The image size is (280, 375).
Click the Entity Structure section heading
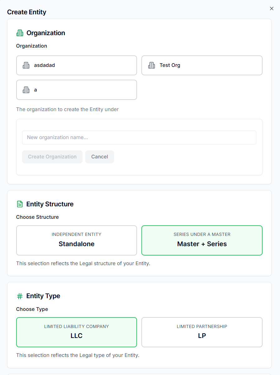[50, 204]
